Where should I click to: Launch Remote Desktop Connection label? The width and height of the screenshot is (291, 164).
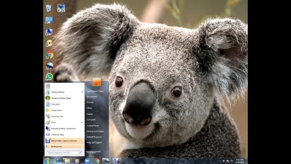63,128
